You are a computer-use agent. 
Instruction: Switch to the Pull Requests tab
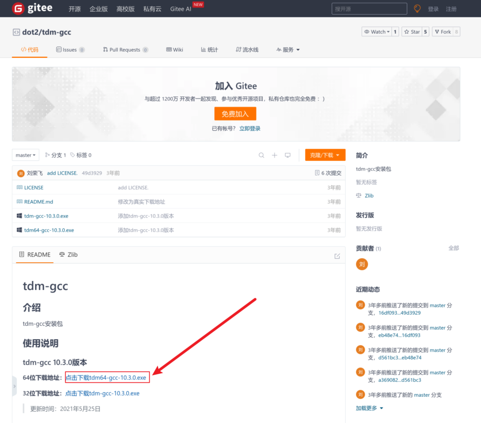[x=125, y=50]
